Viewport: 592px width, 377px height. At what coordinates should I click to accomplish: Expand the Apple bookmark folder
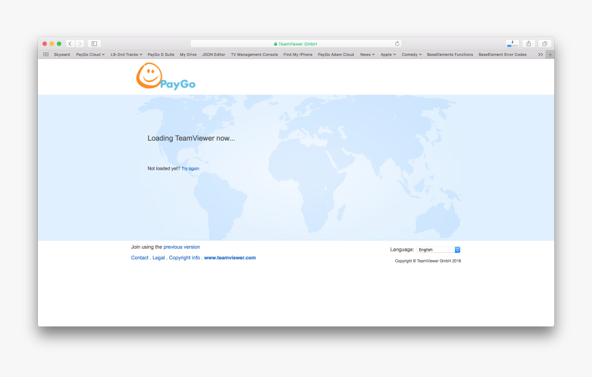click(x=388, y=54)
